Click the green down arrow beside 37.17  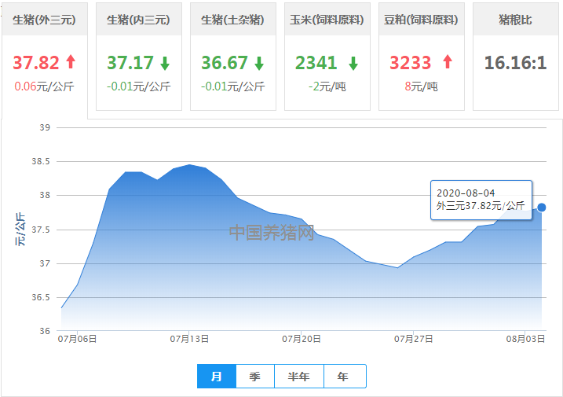165,63
